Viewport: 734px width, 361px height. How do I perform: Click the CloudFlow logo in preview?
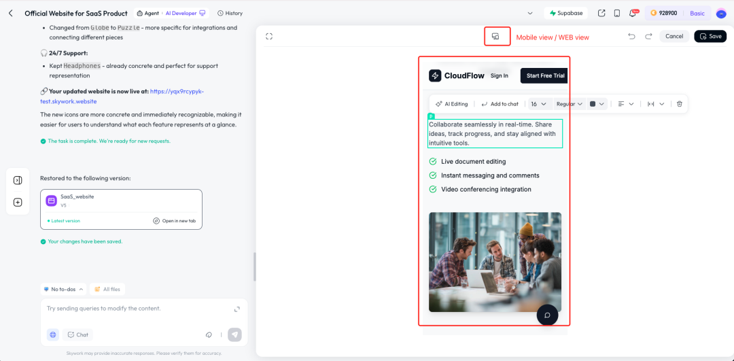click(457, 75)
